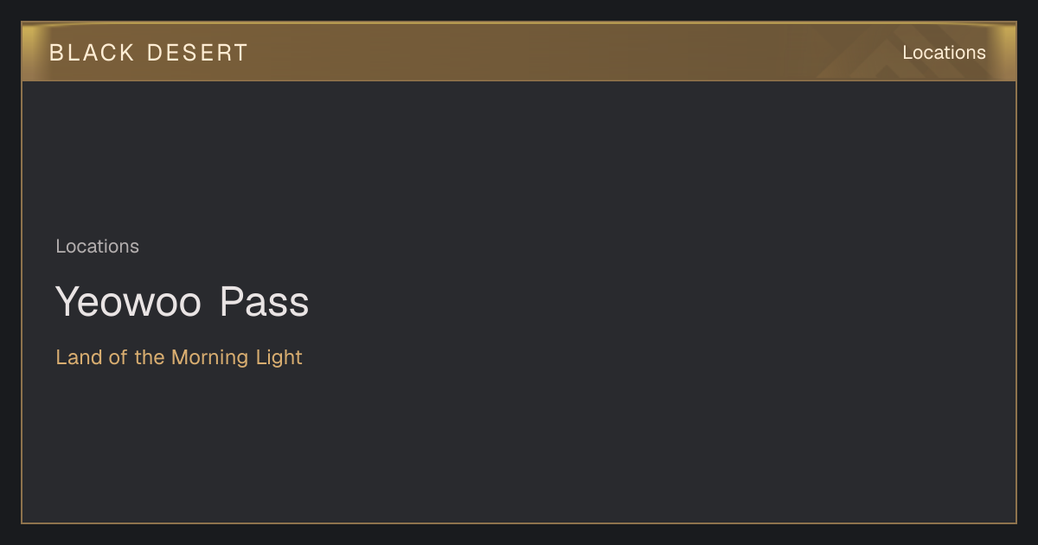Click the word BLACK in the site logo
This screenshot has height=545, width=1038.
click(x=92, y=53)
